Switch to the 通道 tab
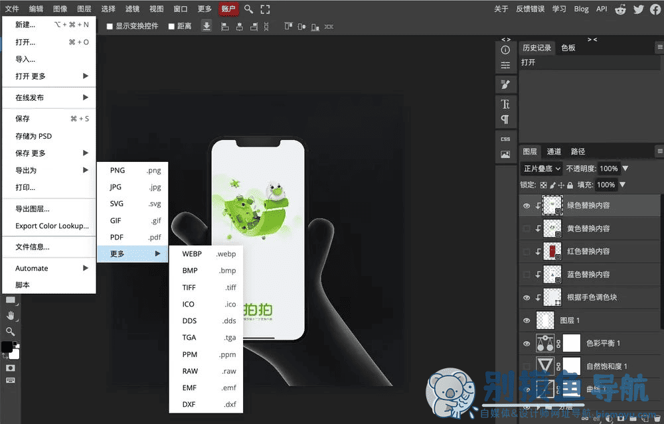 click(x=554, y=151)
